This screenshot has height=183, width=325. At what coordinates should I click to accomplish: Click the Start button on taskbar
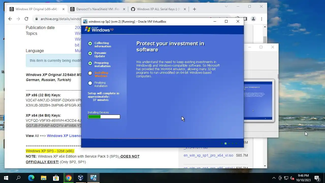pos(6,178)
